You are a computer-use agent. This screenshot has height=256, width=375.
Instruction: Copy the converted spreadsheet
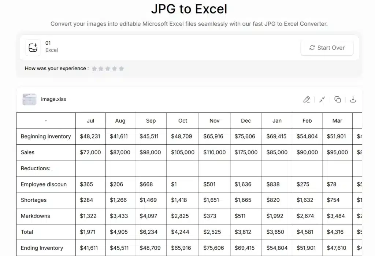pyautogui.click(x=338, y=99)
